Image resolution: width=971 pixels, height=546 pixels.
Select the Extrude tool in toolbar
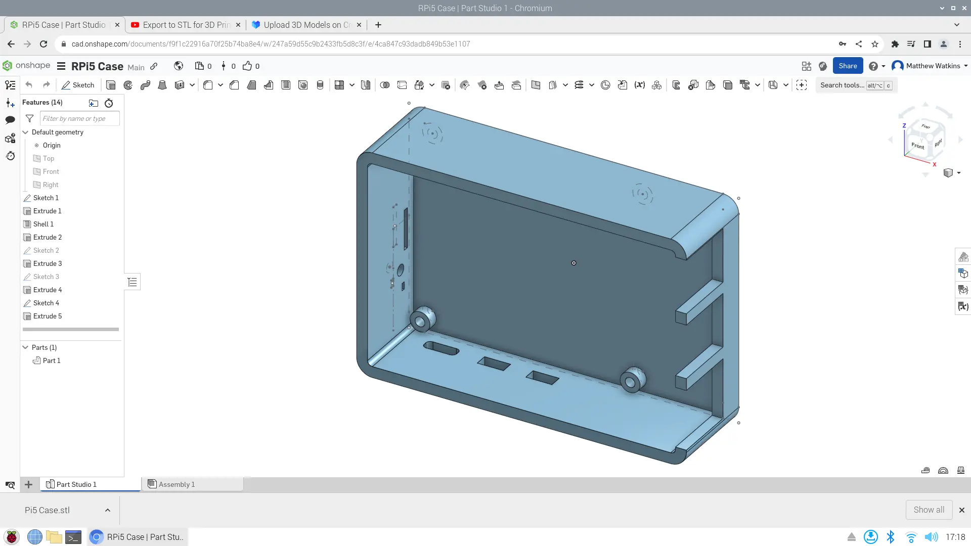pos(111,85)
